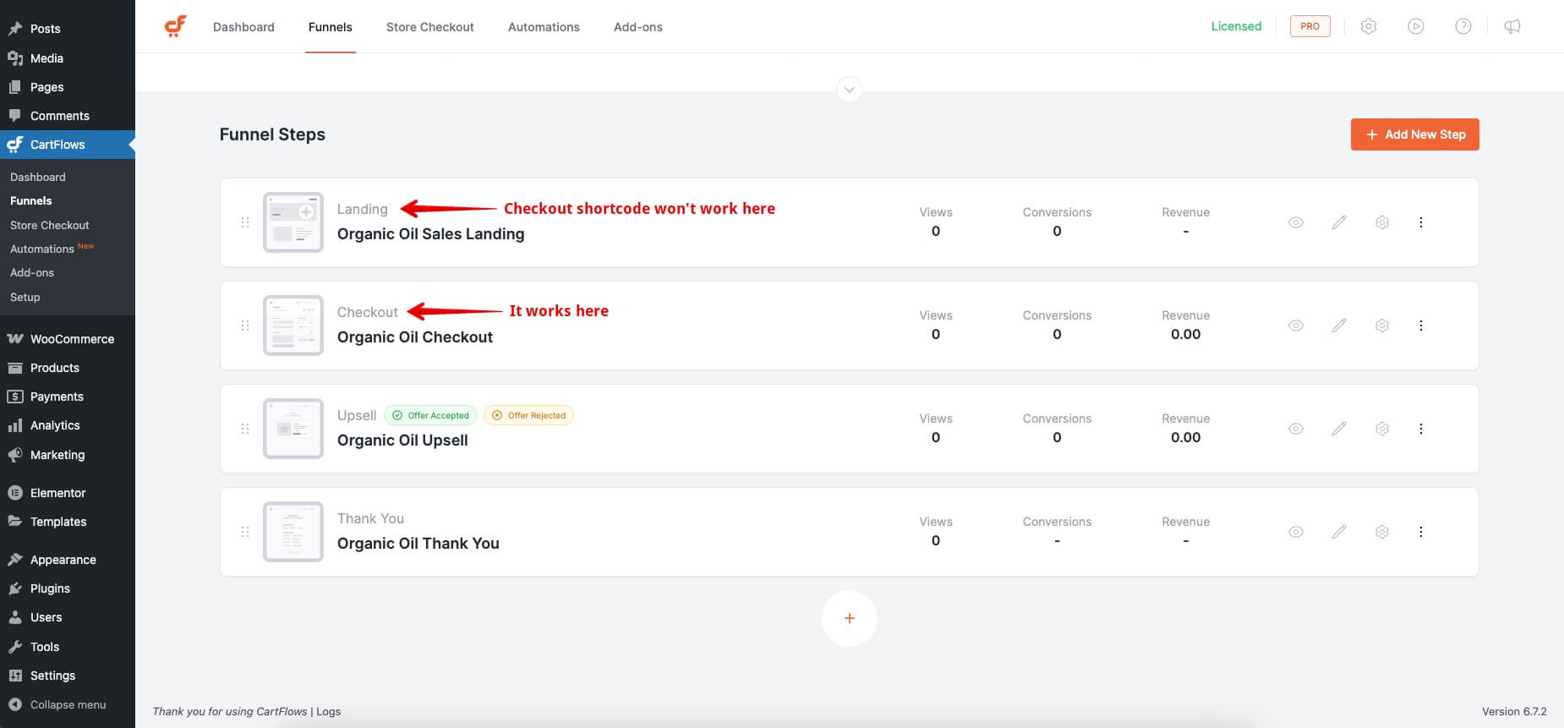Screen dimensions: 1564x728
Task: Open the Landing step thumbnail
Action: 293,222
